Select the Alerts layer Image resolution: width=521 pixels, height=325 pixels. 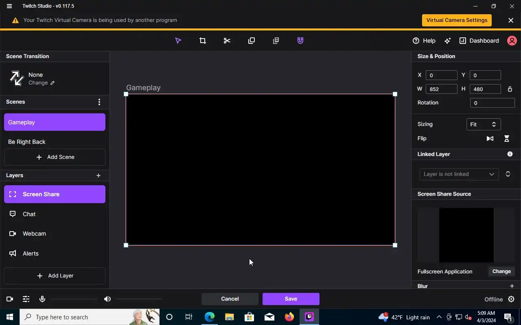(x=55, y=253)
